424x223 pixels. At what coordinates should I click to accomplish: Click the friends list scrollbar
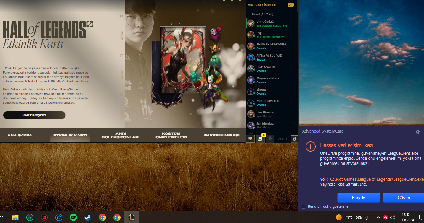(297, 6)
